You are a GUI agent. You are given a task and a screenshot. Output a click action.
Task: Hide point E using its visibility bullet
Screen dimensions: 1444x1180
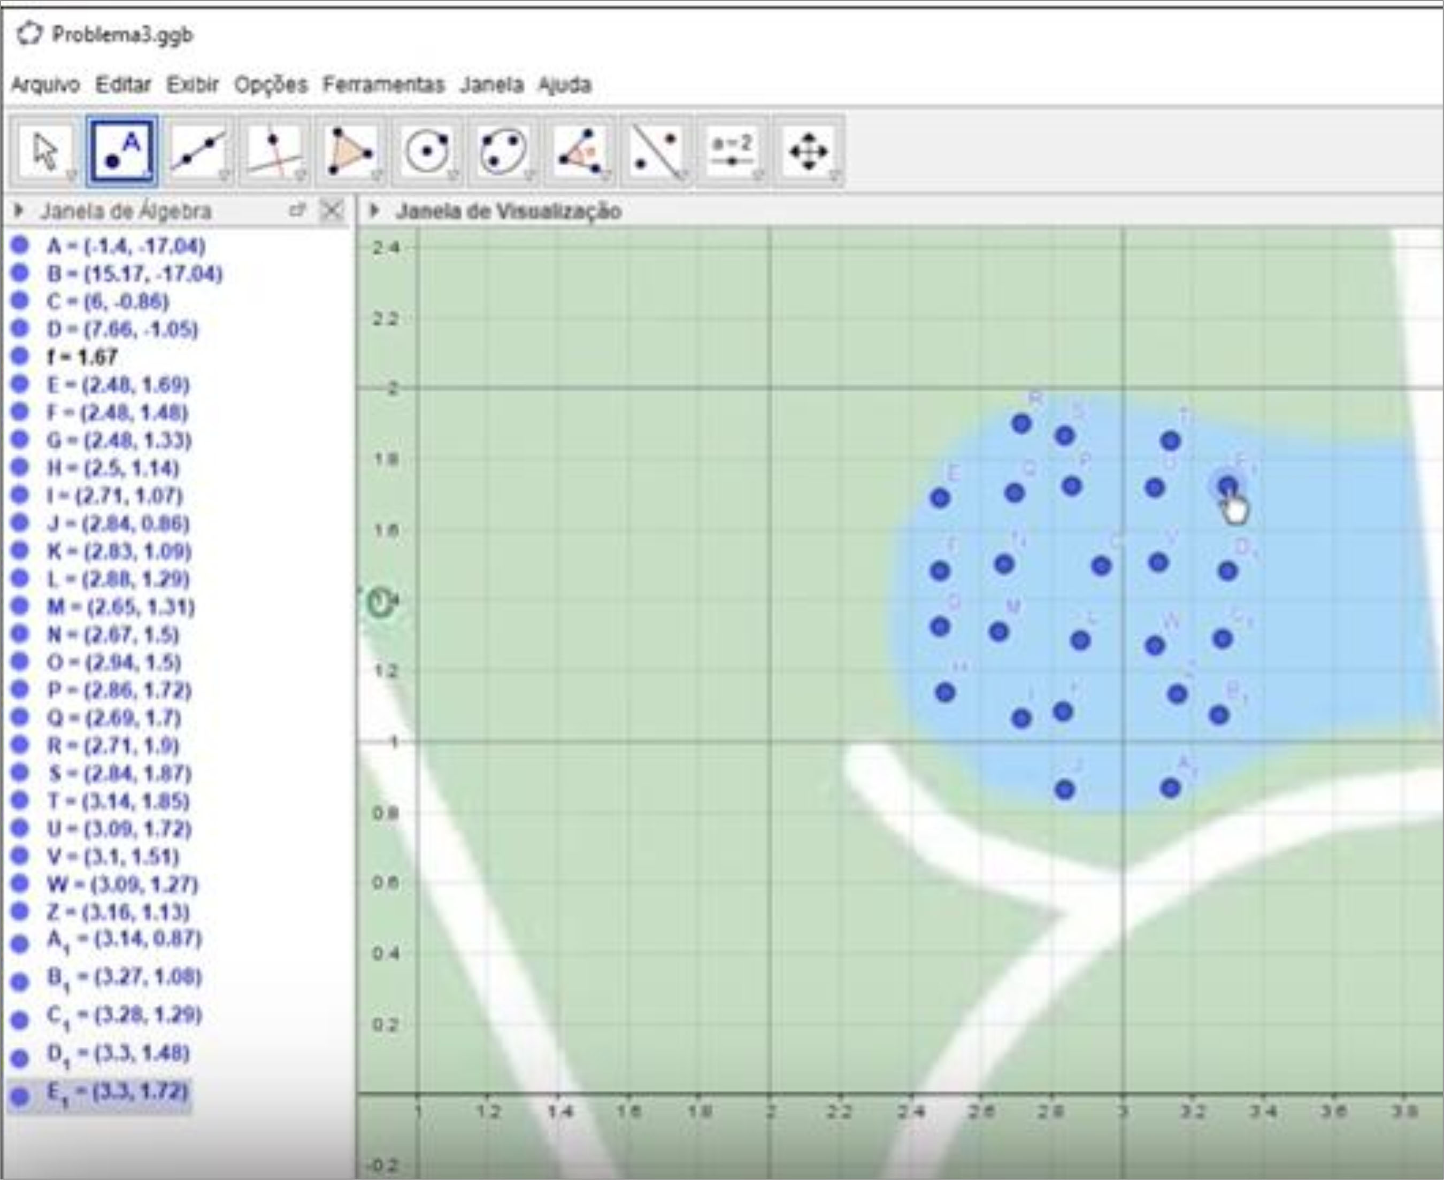click(x=20, y=384)
